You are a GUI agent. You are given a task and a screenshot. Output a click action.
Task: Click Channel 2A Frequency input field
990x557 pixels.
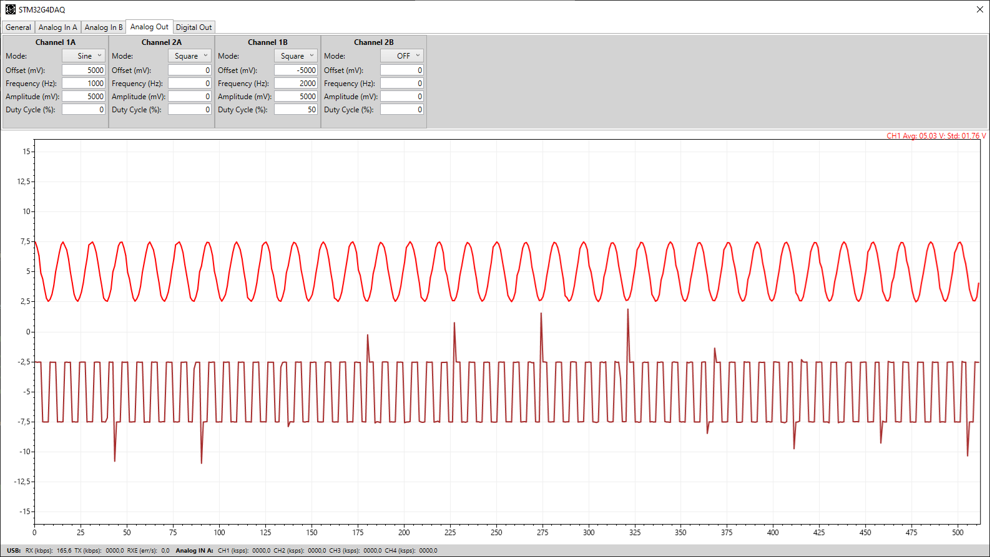pyautogui.click(x=190, y=84)
